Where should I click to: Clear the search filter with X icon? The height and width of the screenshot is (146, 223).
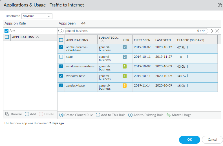pos(217,31)
